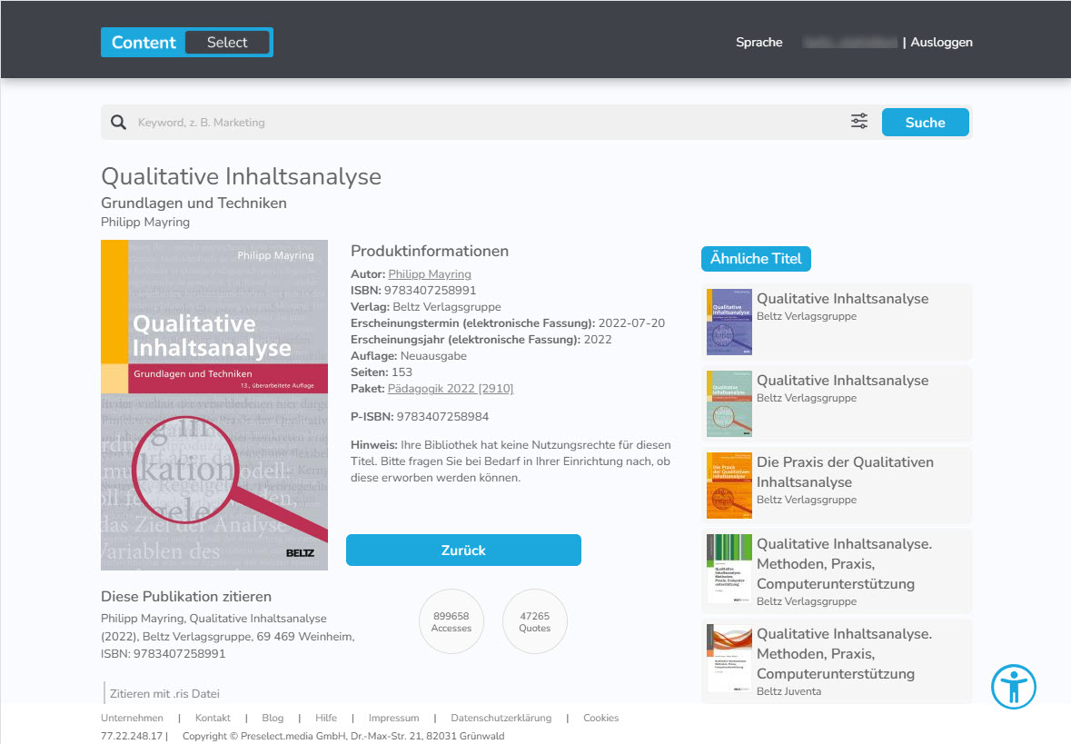View the 47265 Quotes counter circle
This screenshot has width=1071, height=744.
[x=534, y=621]
